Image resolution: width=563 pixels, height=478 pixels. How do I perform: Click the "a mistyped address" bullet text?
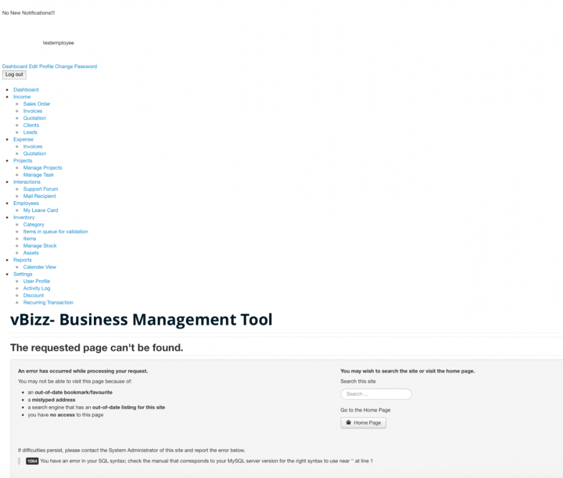click(x=52, y=400)
